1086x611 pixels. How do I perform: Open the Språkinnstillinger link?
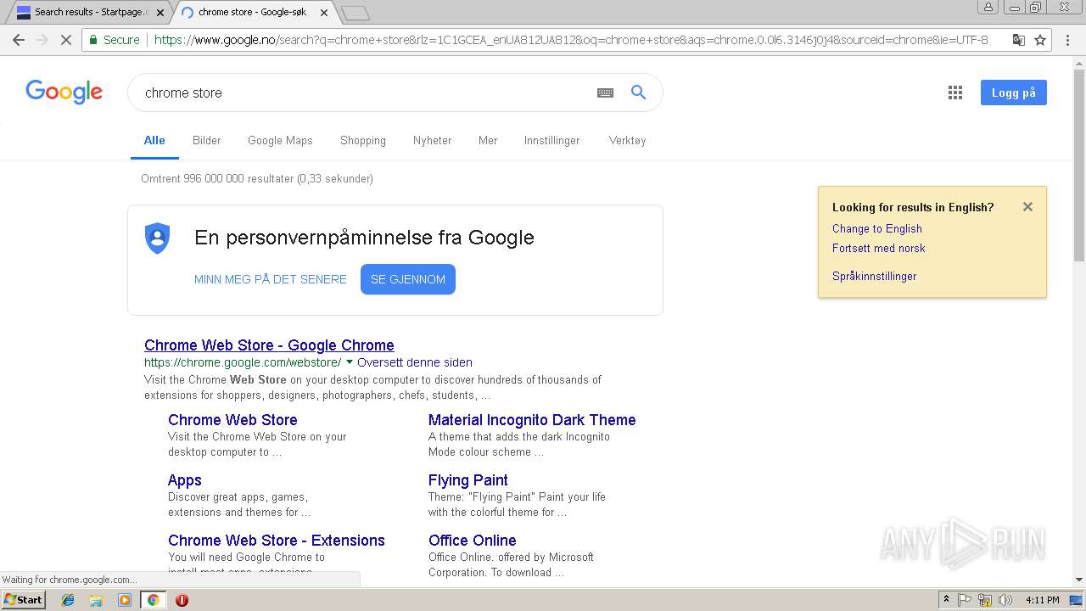click(x=874, y=276)
